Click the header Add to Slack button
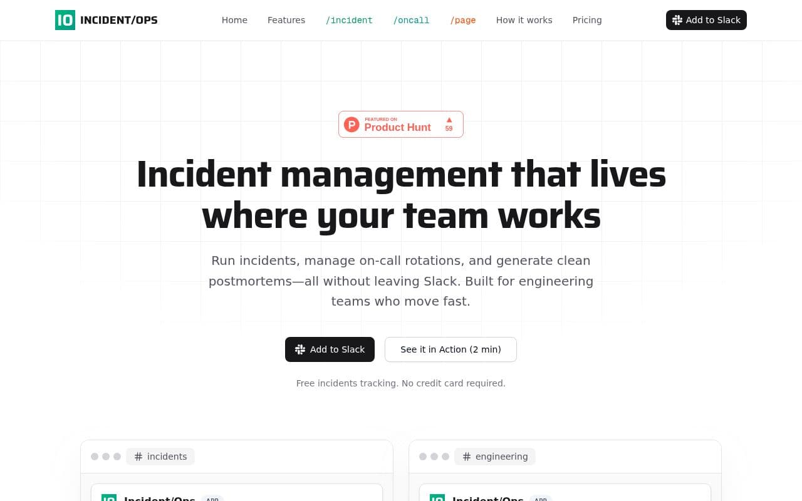802x501 pixels. click(706, 20)
